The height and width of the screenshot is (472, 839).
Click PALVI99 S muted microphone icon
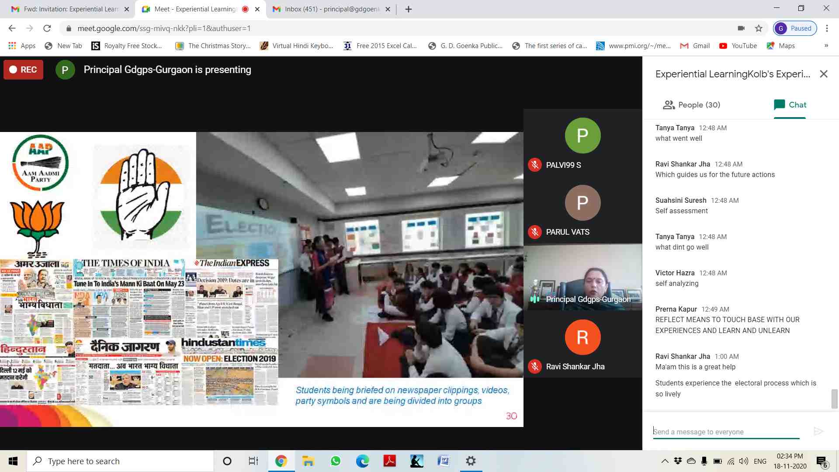tap(535, 165)
